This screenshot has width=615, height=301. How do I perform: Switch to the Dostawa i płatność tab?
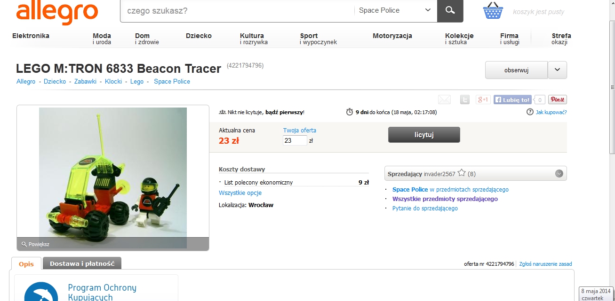coord(82,263)
